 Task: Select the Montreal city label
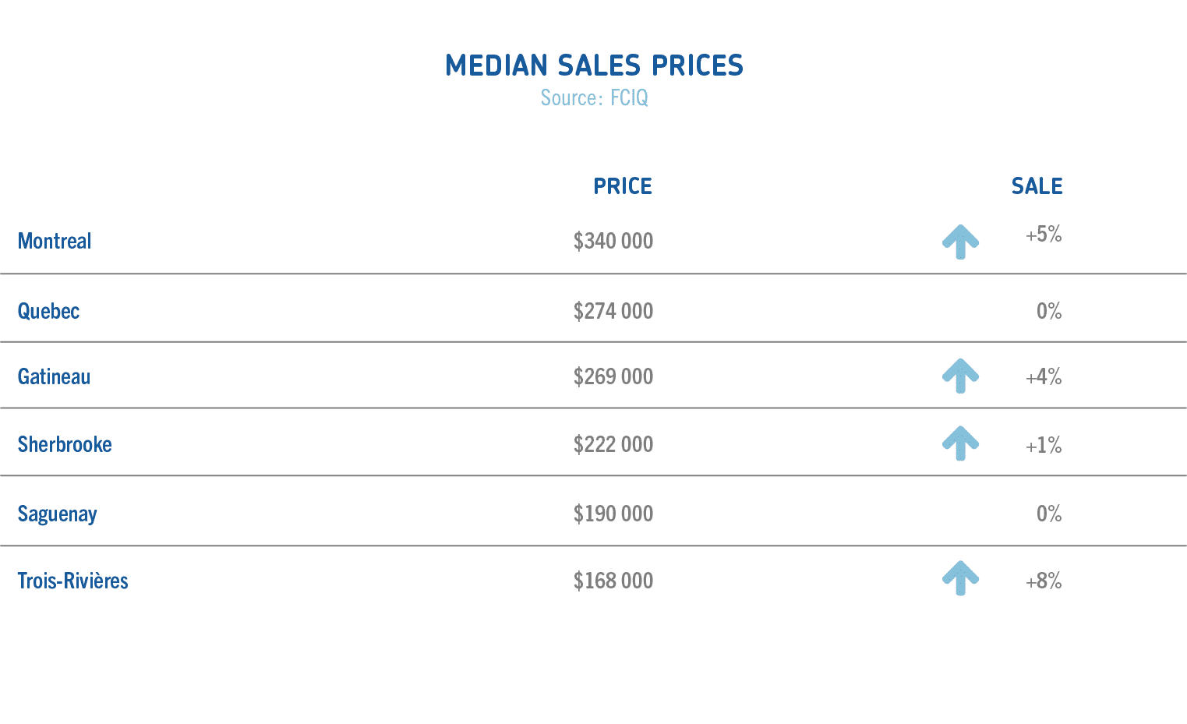click(55, 241)
